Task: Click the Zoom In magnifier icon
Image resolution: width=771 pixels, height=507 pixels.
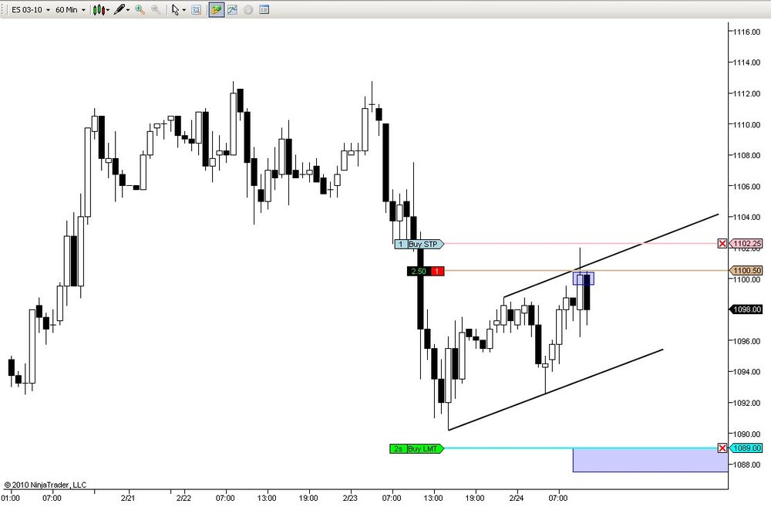Action: click(140, 9)
